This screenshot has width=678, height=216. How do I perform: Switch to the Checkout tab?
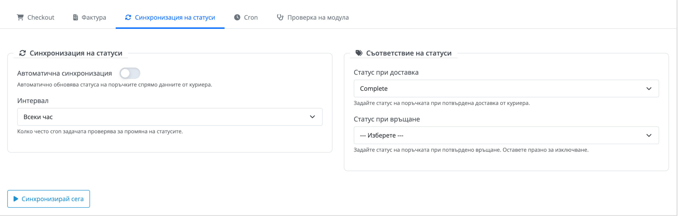point(41,17)
